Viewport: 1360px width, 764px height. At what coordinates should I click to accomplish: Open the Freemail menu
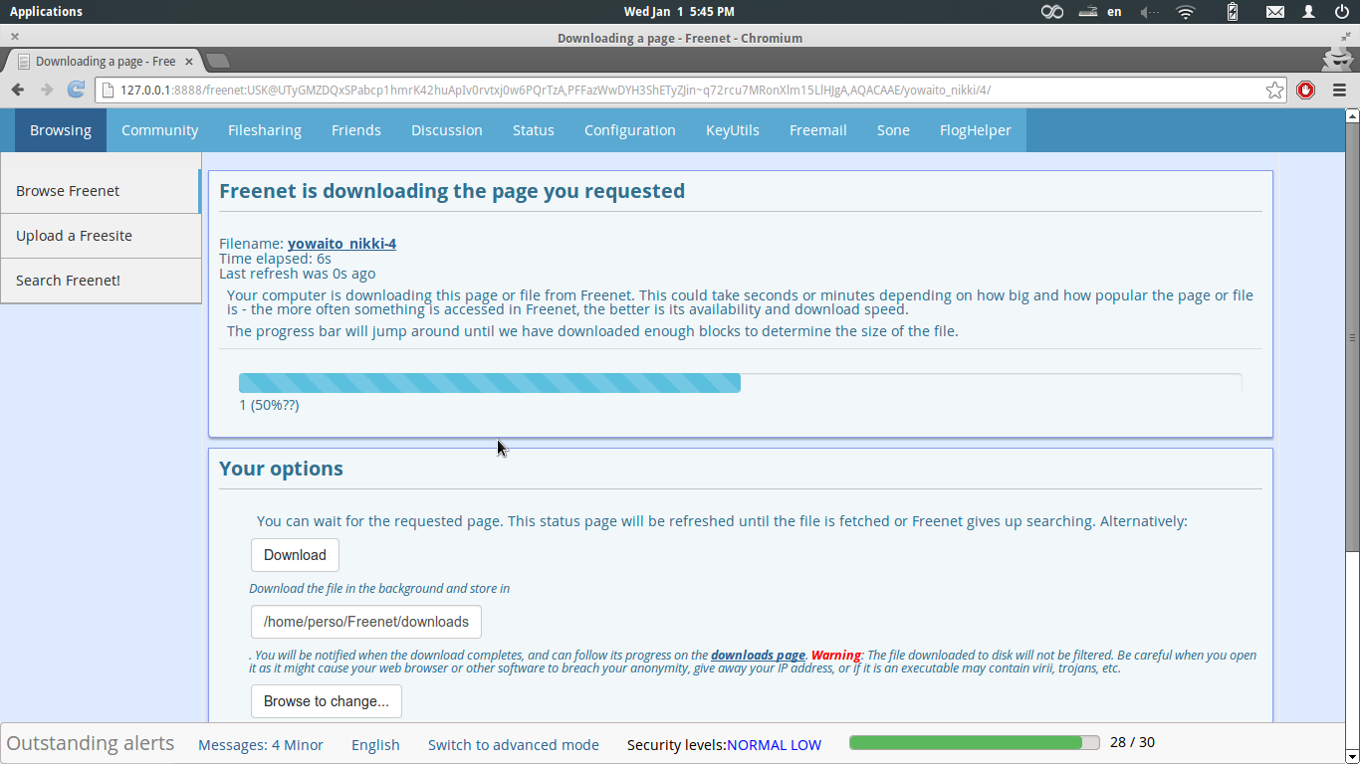[x=818, y=130]
